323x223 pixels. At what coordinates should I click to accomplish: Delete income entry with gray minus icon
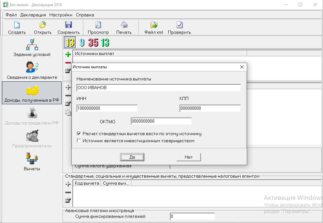[68, 95]
